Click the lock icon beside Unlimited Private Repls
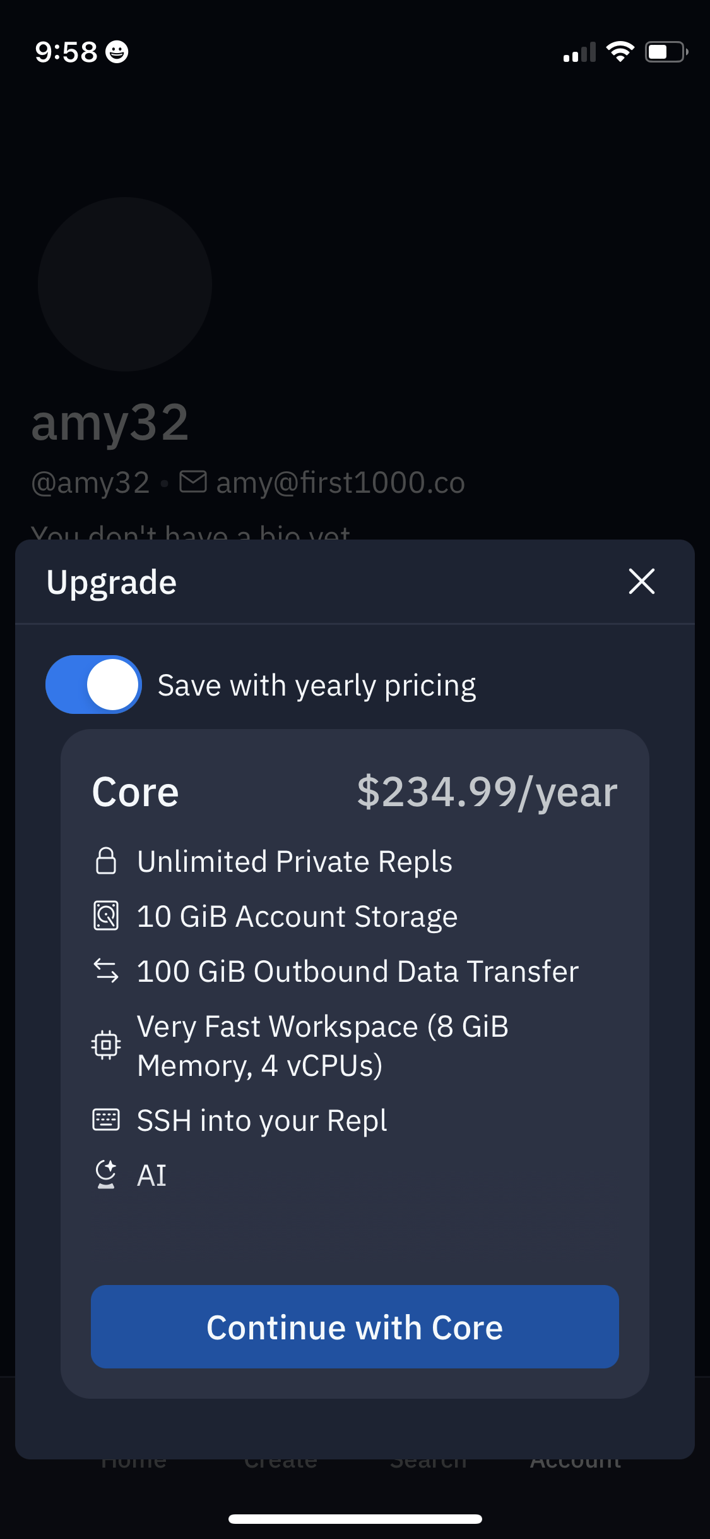 (x=106, y=861)
